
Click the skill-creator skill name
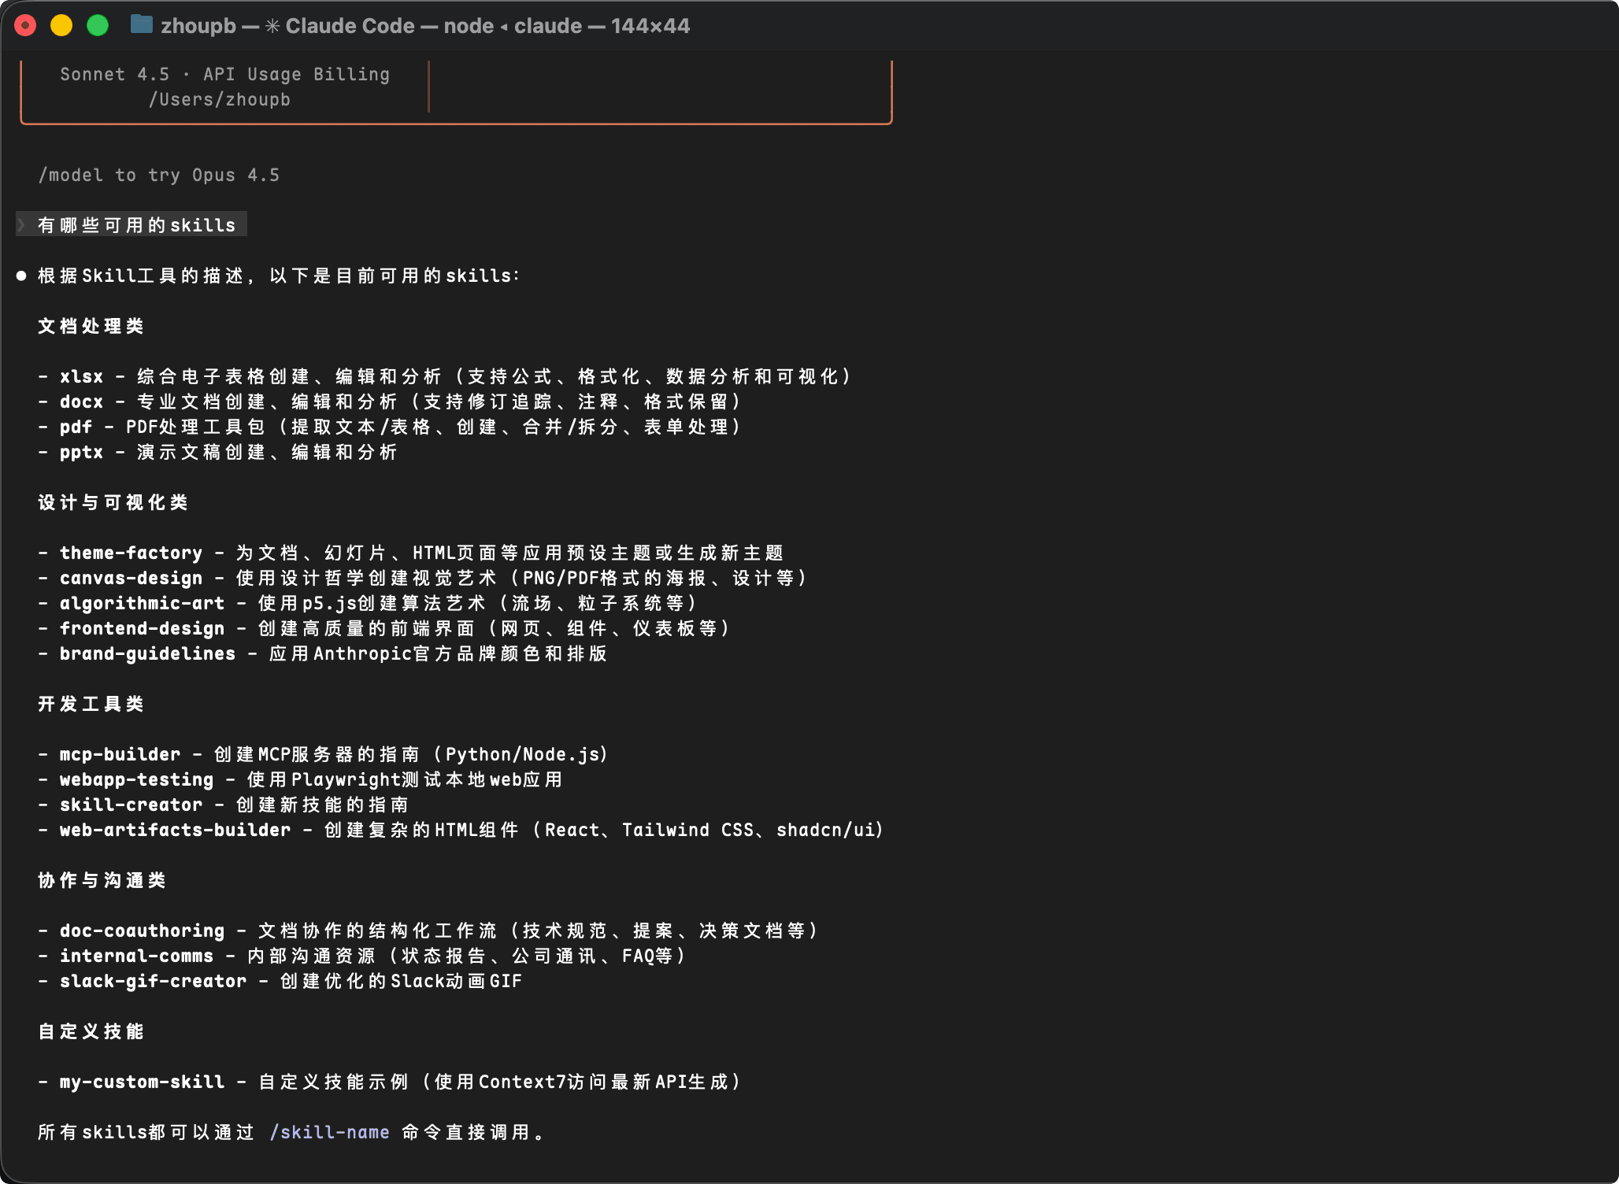click(x=131, y=804)
